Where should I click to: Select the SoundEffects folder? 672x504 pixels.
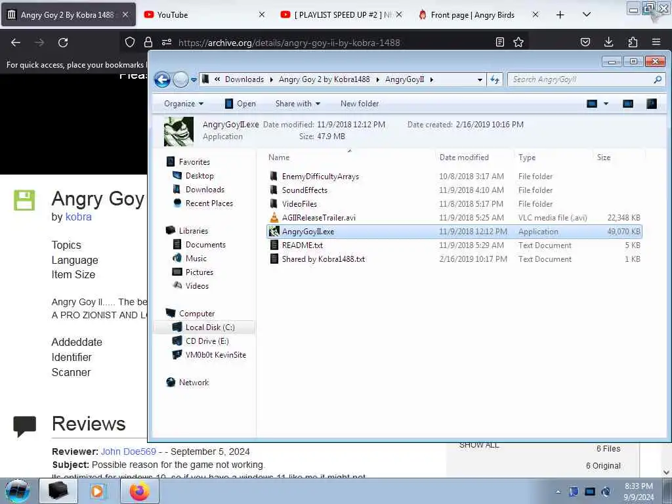pyautogui.click(x=304, y=190)
